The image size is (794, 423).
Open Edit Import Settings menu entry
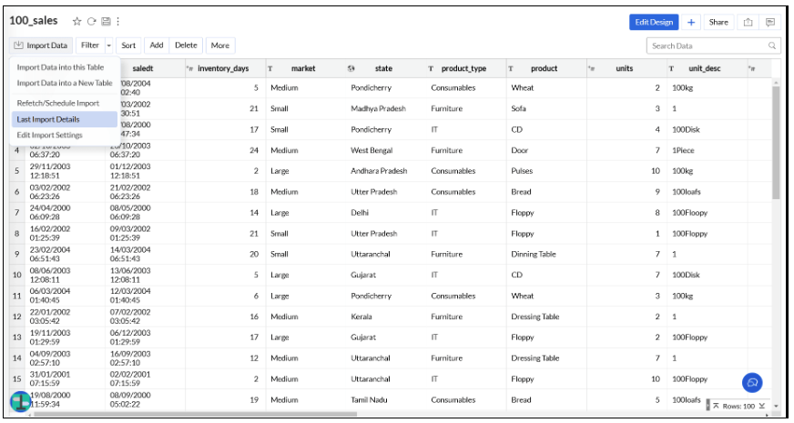[x=49, y=136]
